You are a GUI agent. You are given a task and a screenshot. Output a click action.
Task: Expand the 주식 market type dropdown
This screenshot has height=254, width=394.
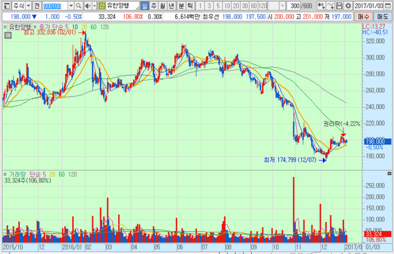click(x=28, y=6)
